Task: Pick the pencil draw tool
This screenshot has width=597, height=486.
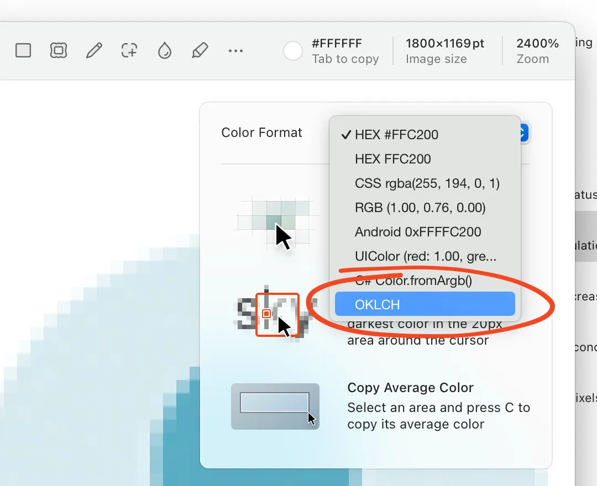Action: click(x=94, y=50)
